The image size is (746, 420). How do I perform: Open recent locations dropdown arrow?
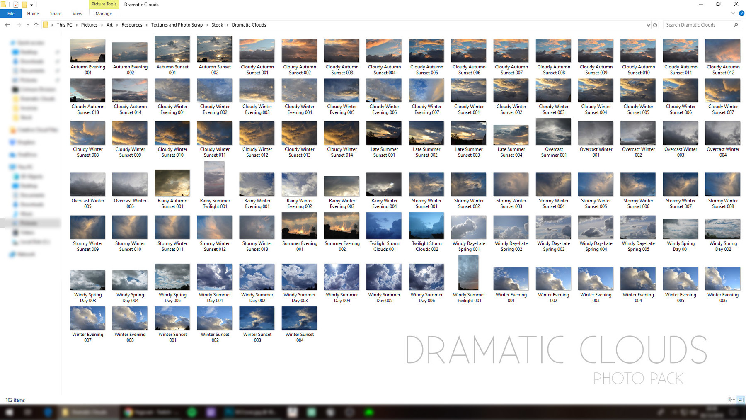point(28,25)
